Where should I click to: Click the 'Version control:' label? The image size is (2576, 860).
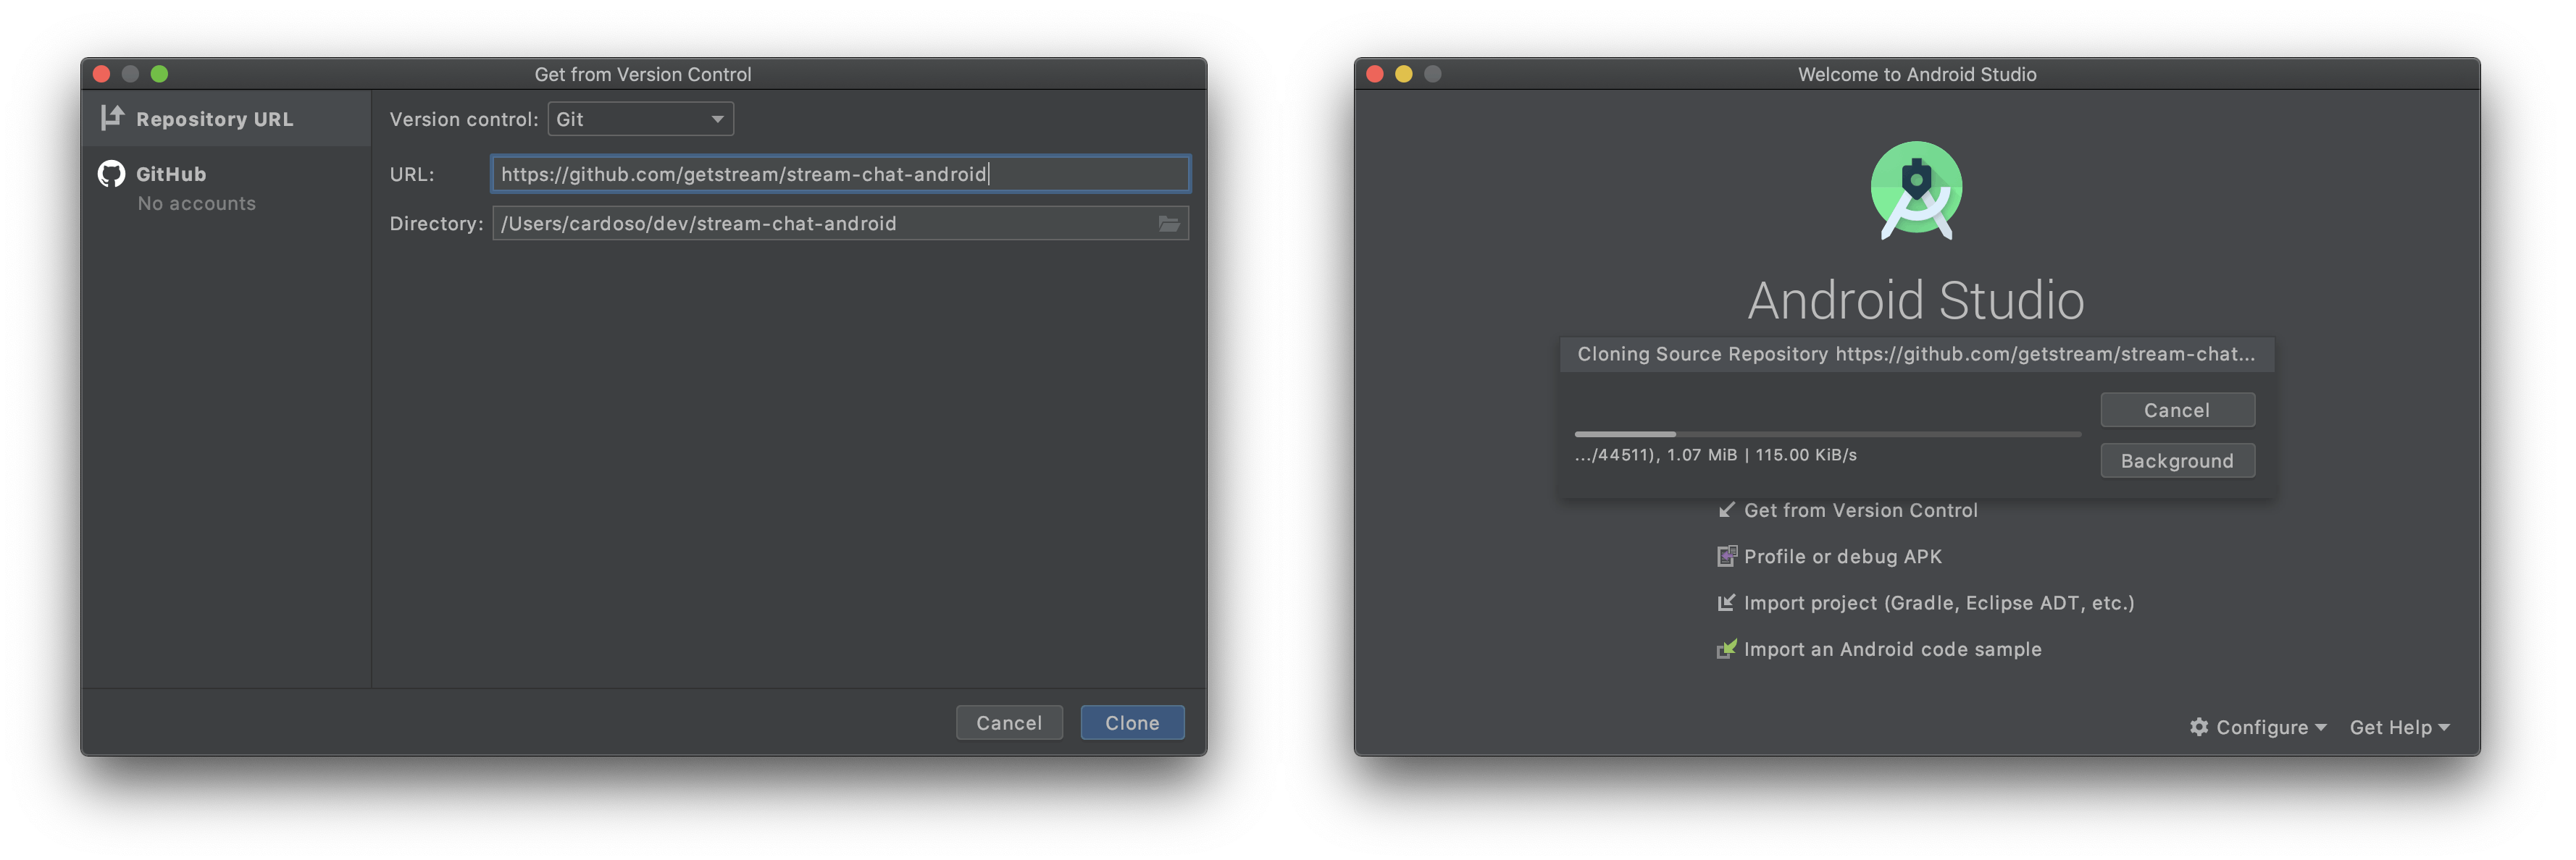coord(463,120)
